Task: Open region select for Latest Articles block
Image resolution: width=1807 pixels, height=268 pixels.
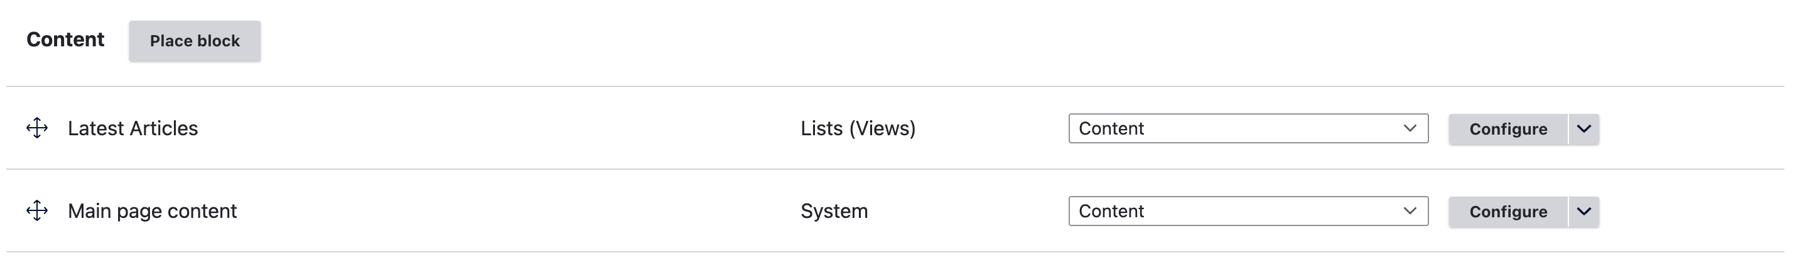Action: coord(1247,129)
